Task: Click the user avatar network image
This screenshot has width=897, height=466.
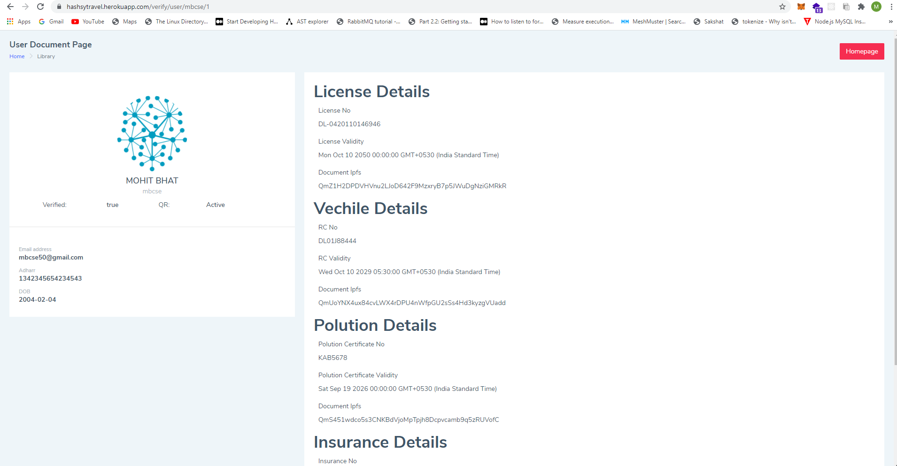Action: tap(152, 133)
